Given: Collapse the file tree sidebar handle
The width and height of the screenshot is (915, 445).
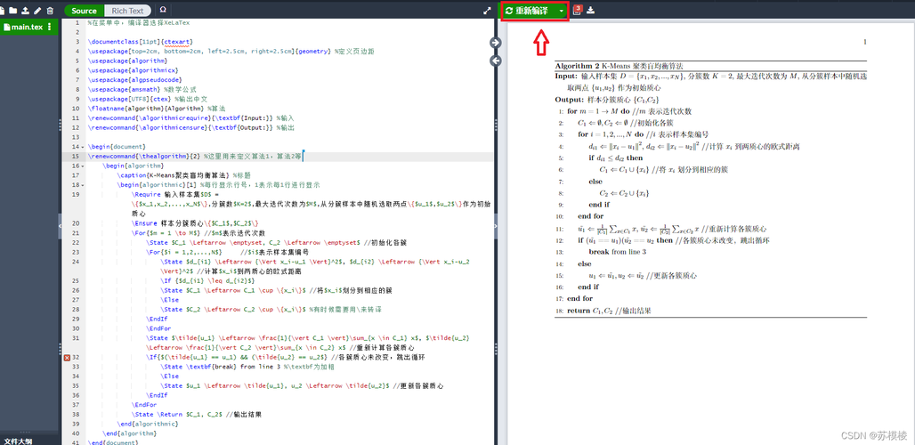Looking at the screenshot, I should 59,227.
